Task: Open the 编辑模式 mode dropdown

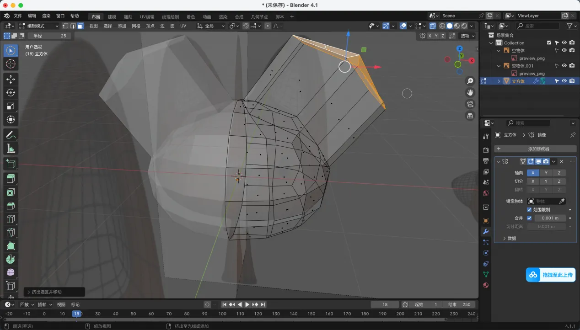Action: (x=39, y=26)
